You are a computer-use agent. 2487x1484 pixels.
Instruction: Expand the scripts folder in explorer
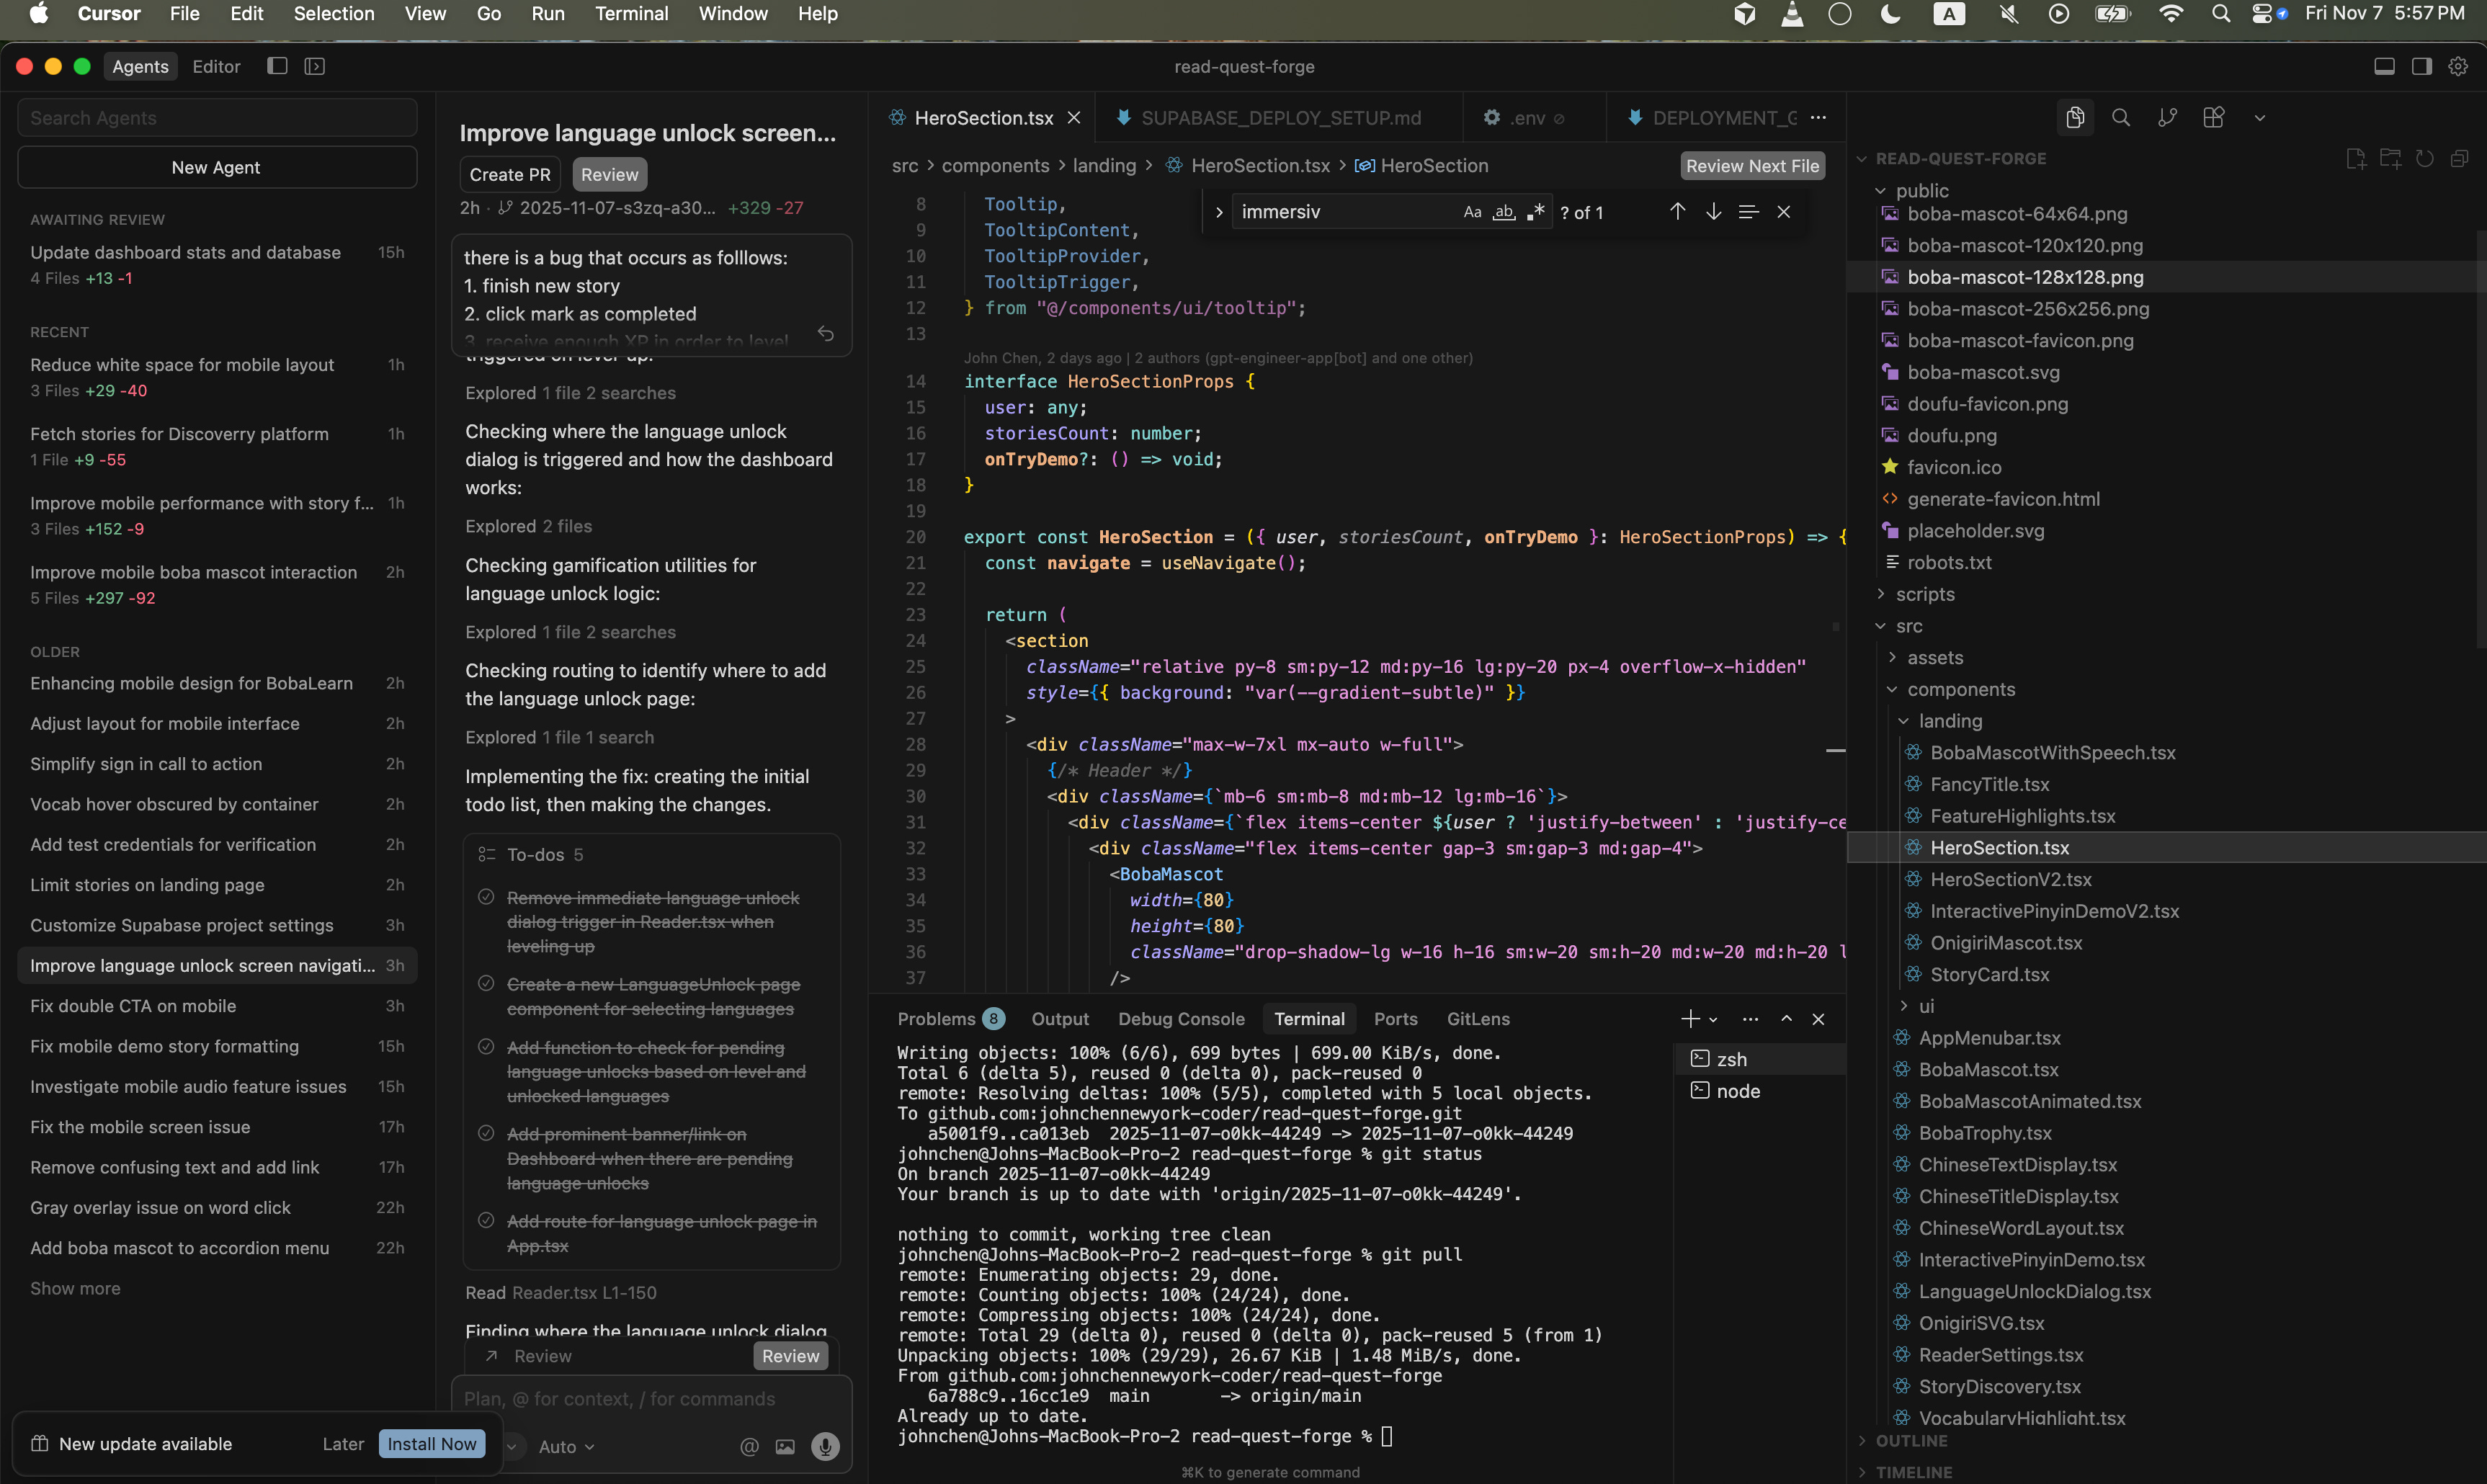click(x=1924, y=594)
